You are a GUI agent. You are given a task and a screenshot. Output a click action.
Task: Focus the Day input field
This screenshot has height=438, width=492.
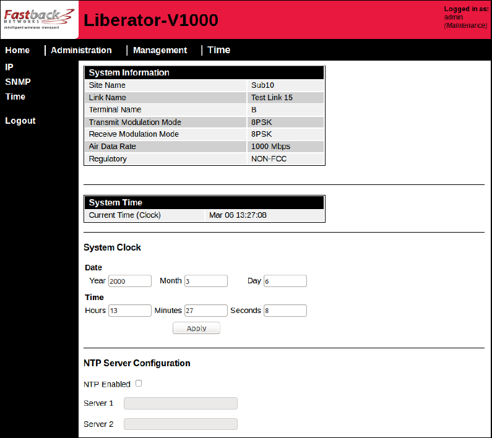click(285, 281)
